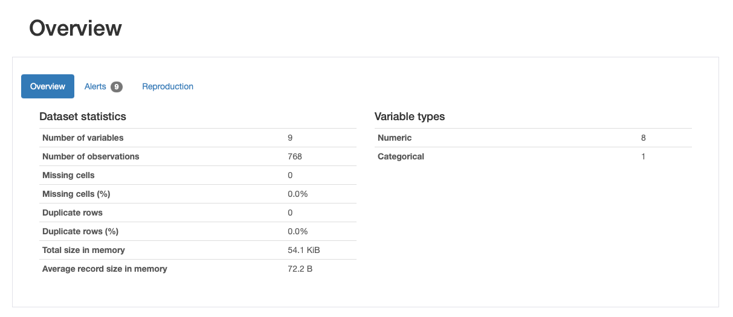
Task: Select the Total size in memory label
Action: coord(83,250)
